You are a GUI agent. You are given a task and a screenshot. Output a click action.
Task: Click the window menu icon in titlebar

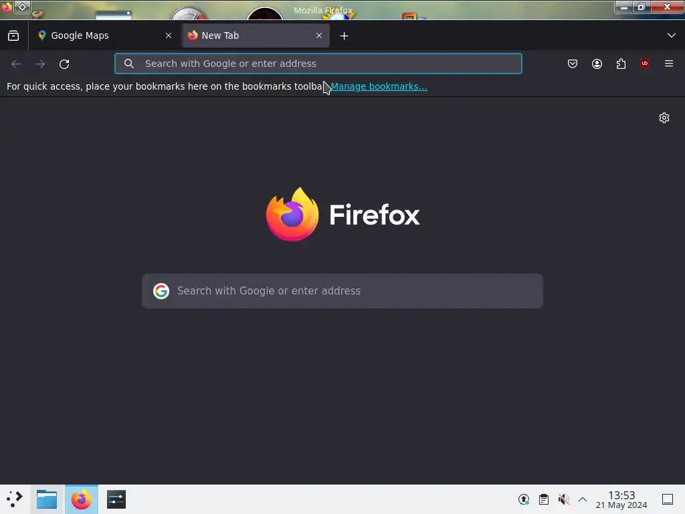7,7
